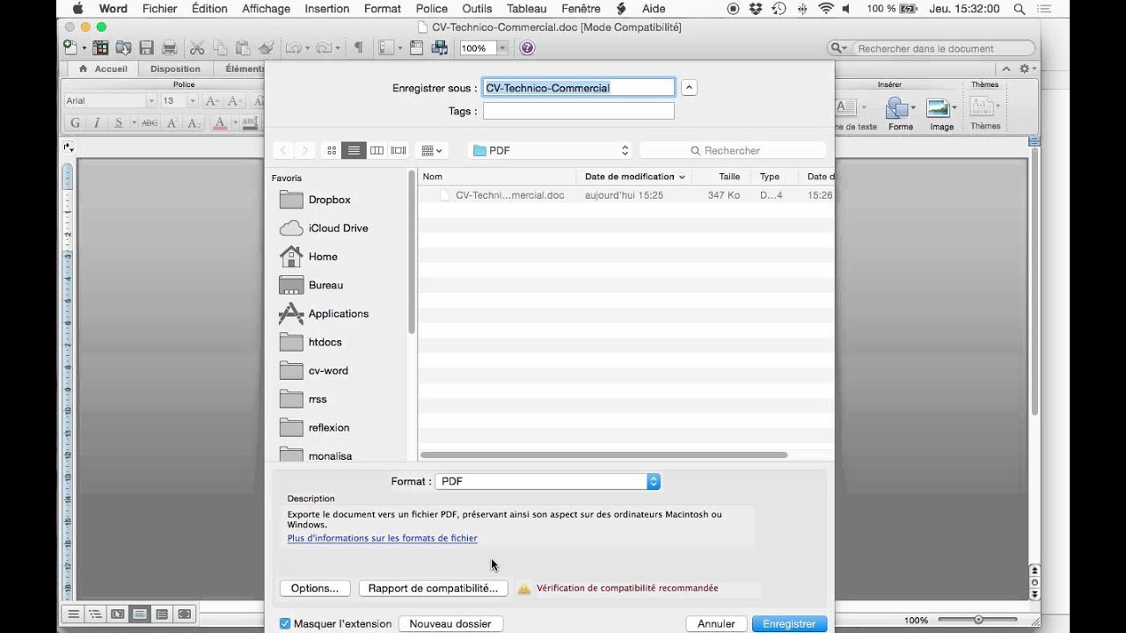The width and height of the screenshot is (1126, 633).
Task: Switch to column view in save dialog
Action: [x=377, y=150]
